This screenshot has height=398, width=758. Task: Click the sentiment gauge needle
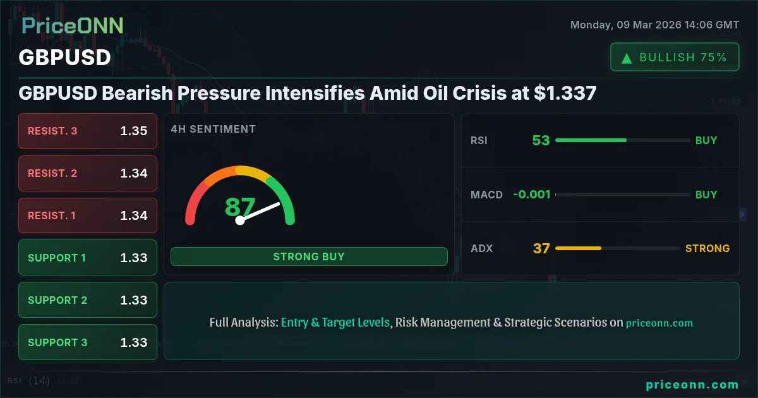click(259, 212)
